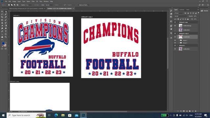Viewport: 210px width, 118px height.
Task: Select the Eyedropper tool
Action: [x=6, y=17]
